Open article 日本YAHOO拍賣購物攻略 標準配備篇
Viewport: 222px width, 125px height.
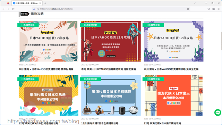[46, 69]
